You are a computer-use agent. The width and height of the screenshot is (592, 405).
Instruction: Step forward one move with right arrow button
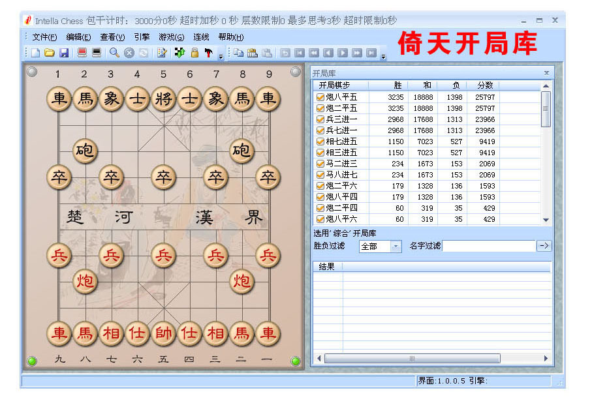343,53
